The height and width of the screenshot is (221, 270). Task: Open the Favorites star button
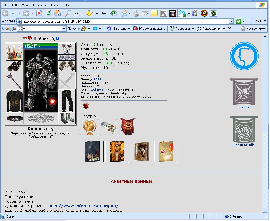96,13
